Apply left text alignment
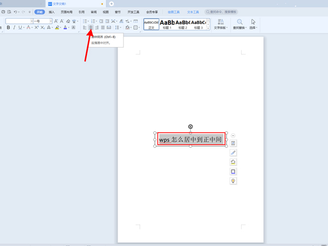The width and height of the screenshot is (328, 246). tap(85, 27)
